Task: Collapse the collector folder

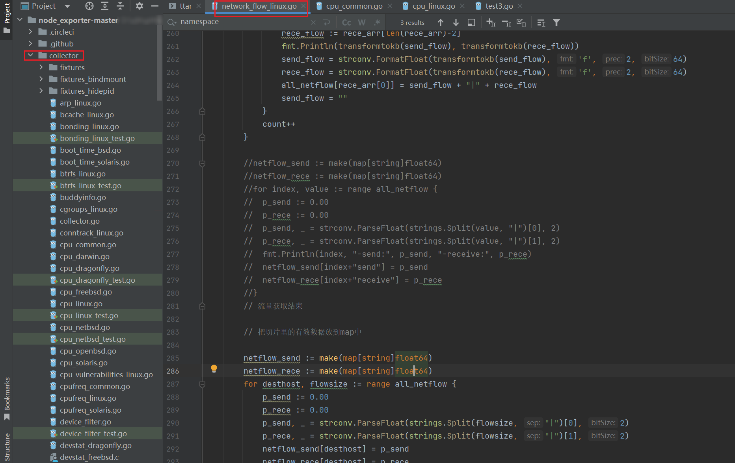Action: click(31, 55)
